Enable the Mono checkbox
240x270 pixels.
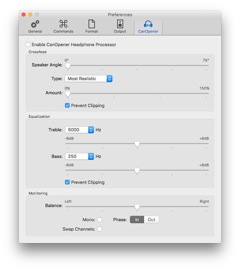click(x=99, y=220)
